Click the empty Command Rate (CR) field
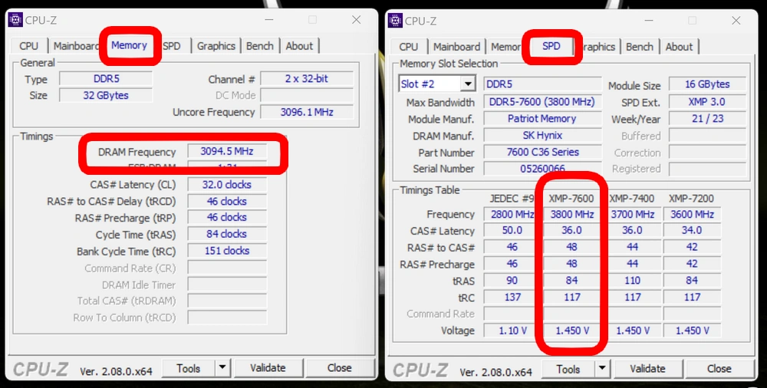 pos(227,268)
